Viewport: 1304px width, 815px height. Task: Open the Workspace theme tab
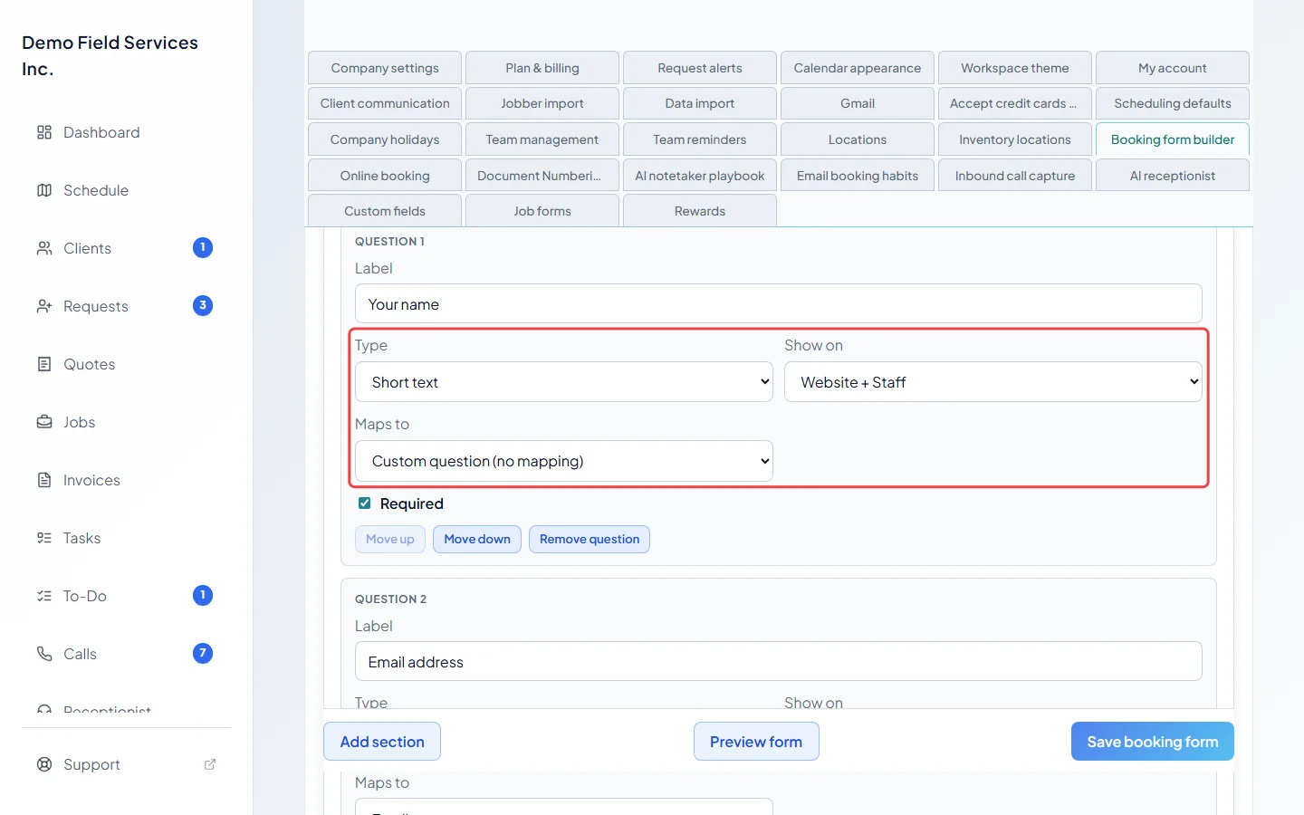coord(1015,68)
